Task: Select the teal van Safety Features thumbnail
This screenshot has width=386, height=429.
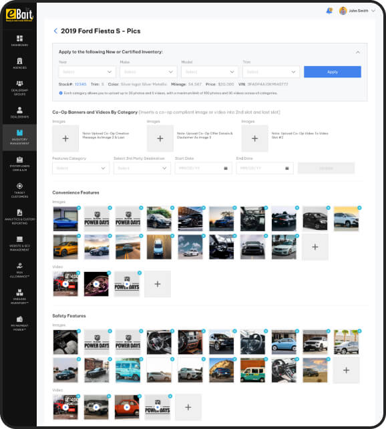Action: tap(128, 370)
